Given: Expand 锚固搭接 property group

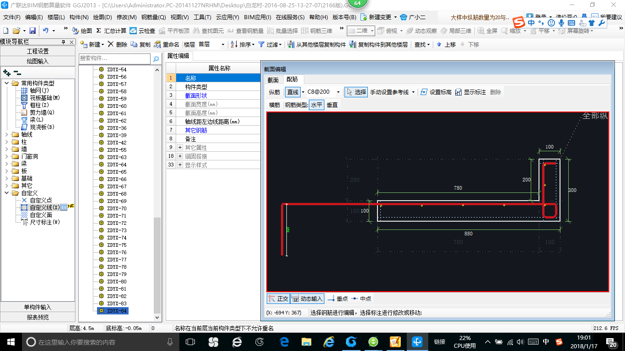Looking at the screenshot, I should tap(180, 156).
